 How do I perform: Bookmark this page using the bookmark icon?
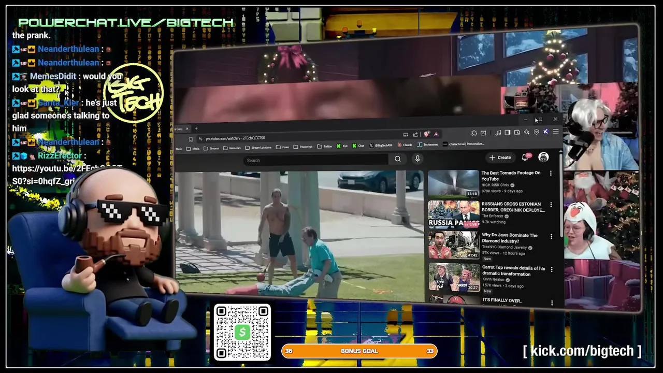(x=191, y=139)
